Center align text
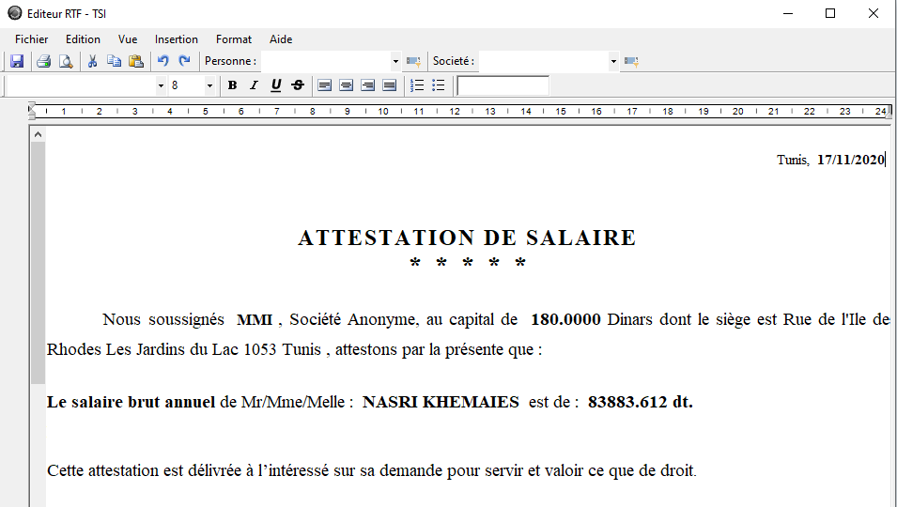Viewport: 897px width, 507px height. point(346,85)
